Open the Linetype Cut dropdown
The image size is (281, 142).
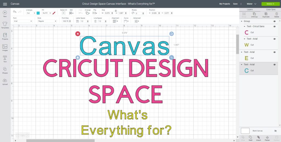pos(31,13)
